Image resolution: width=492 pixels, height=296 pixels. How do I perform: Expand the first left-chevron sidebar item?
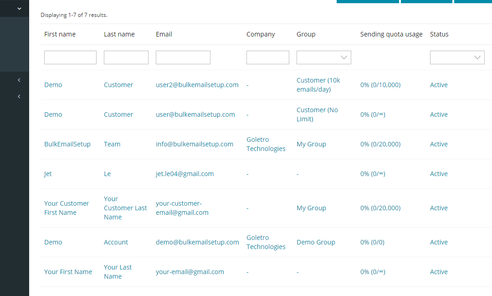click(x=19, y=80)
